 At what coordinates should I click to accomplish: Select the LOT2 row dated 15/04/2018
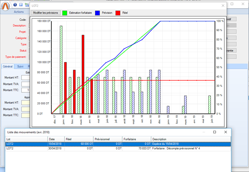pyautogui.click(x=82, y=144)
